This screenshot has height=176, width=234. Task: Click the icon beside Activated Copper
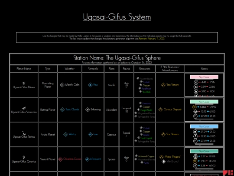[136, 156]
